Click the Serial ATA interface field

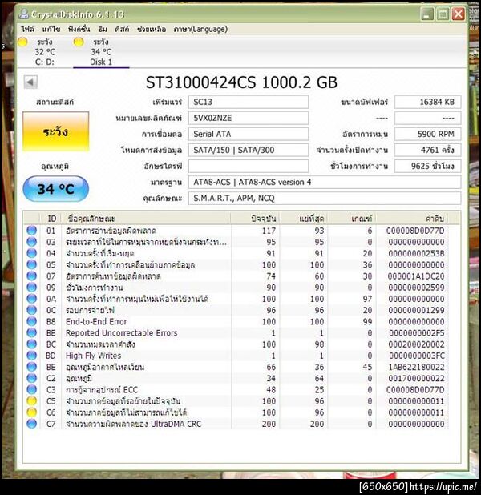pos(249,134)
